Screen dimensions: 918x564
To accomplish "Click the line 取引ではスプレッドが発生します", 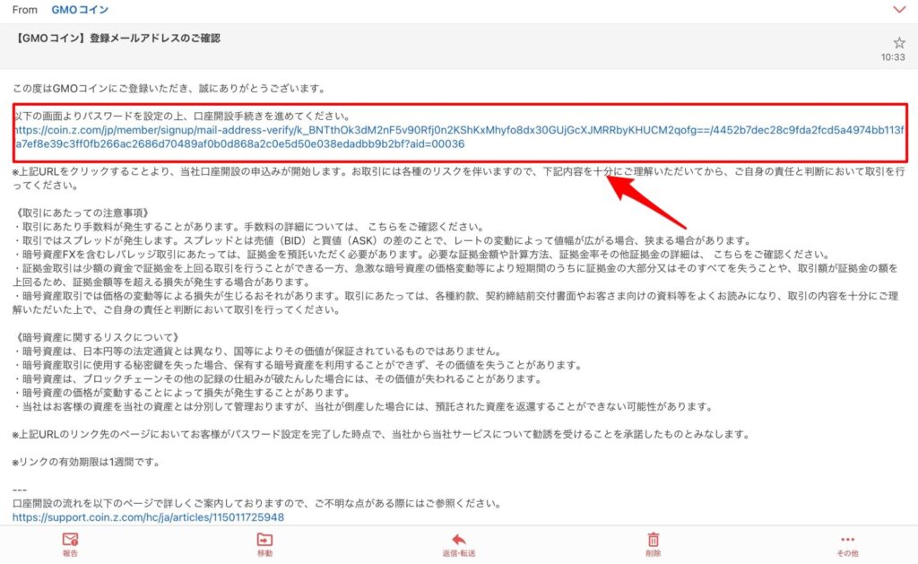I will tap(382, 240).
